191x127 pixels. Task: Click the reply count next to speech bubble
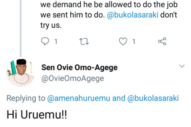click(56, 42)
